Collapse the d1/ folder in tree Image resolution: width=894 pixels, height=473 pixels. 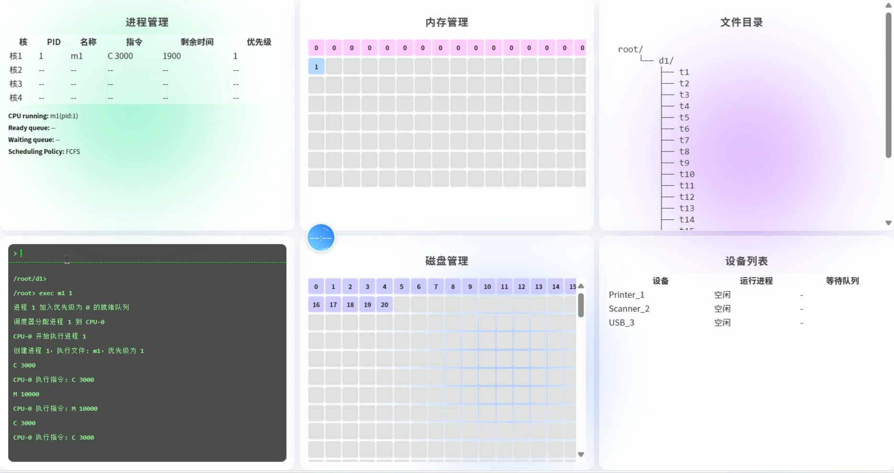point(666,61)
